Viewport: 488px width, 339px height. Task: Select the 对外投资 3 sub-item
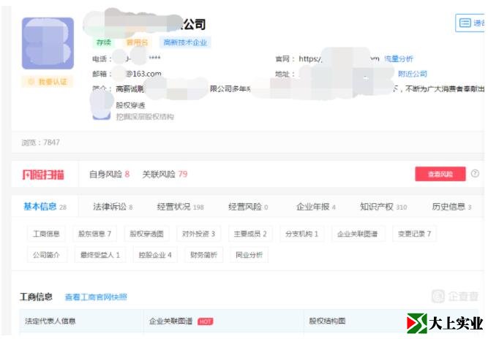pos(198,234)
